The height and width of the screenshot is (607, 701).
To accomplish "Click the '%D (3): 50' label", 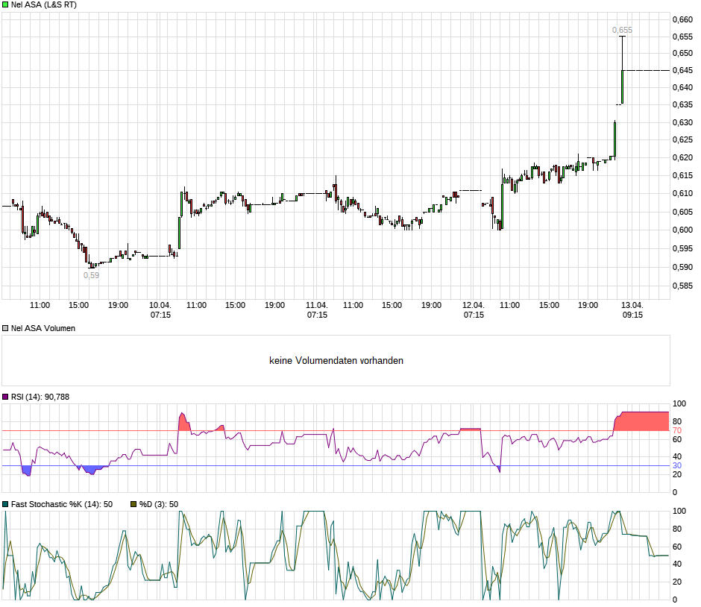I will tap(159, 504).
